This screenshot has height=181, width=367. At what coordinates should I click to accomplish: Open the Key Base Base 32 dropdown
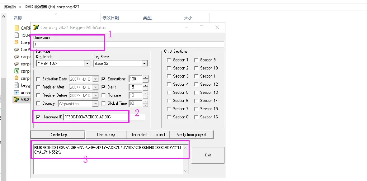pyautogui.click(x=144, y=63)
